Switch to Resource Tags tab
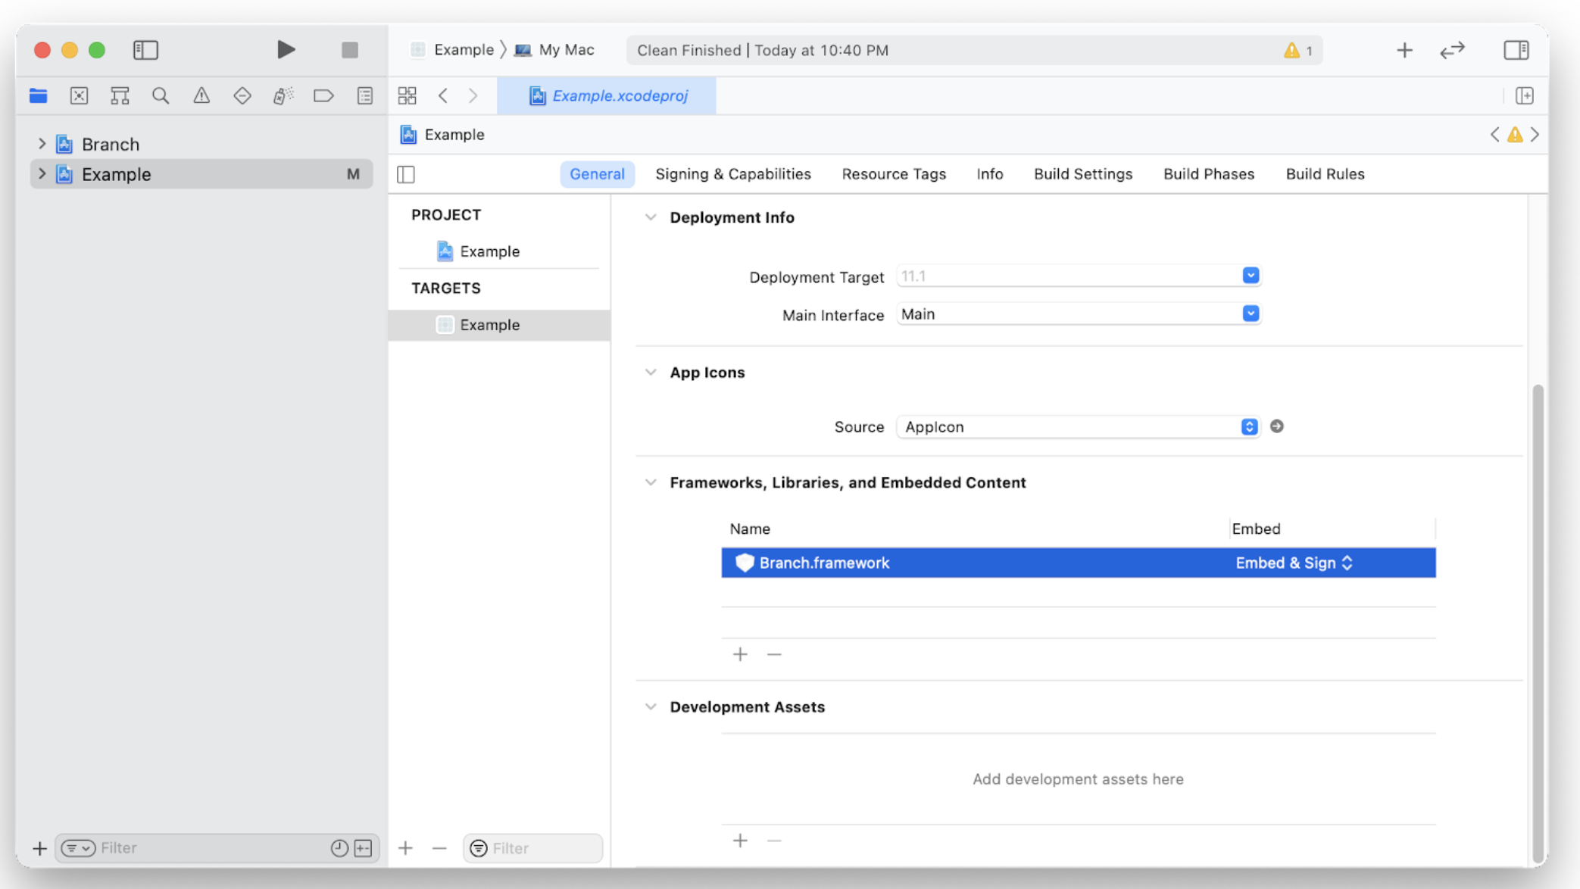 pyautogui.click(x=894, y=174)
